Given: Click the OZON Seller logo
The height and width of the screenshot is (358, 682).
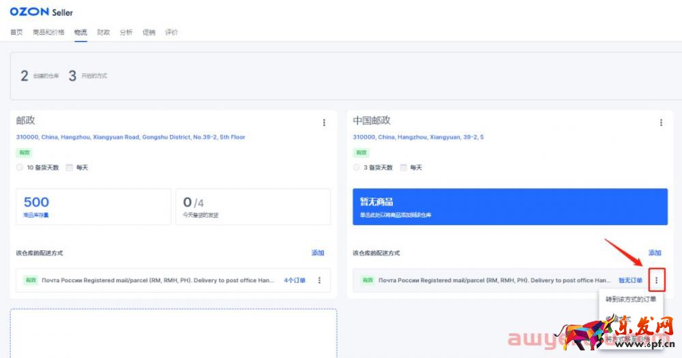Looking at the screenshot, I should [42, 12].
